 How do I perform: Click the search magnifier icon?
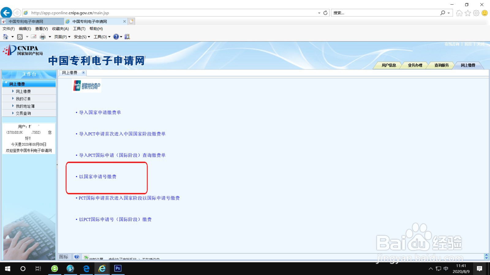[443, 13]
